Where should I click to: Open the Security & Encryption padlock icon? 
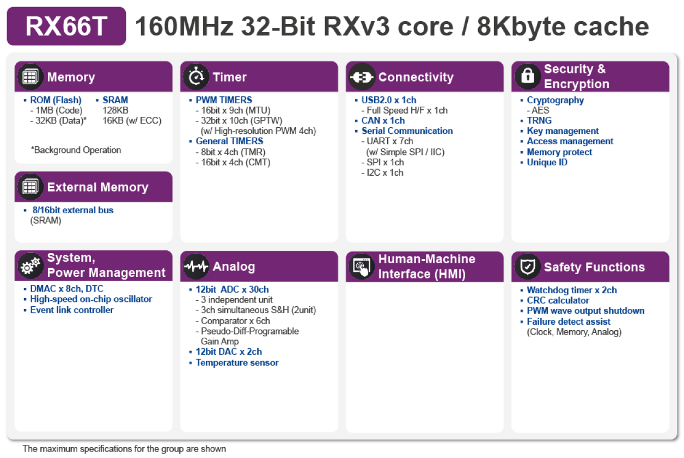coord(527,77)
